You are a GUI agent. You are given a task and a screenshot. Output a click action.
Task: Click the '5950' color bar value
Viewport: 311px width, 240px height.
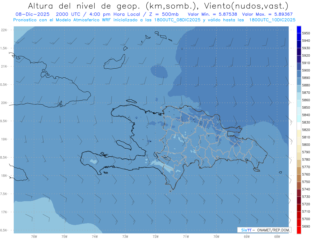point(306,33)
